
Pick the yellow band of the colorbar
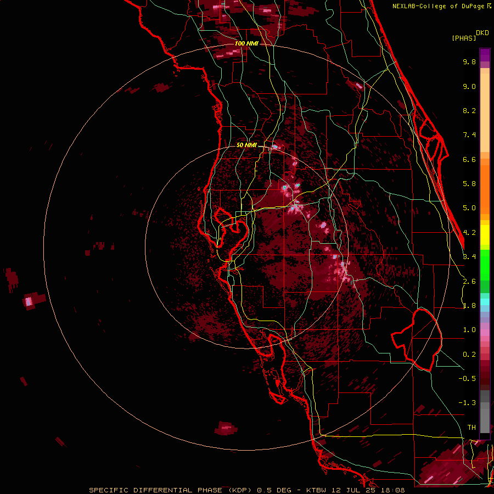pos(485,235)
